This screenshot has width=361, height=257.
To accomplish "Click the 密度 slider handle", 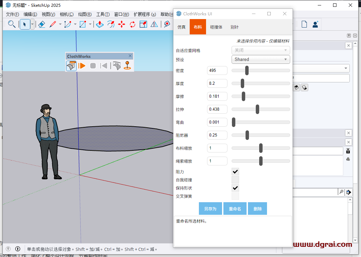I will click(x=247, y=70).
